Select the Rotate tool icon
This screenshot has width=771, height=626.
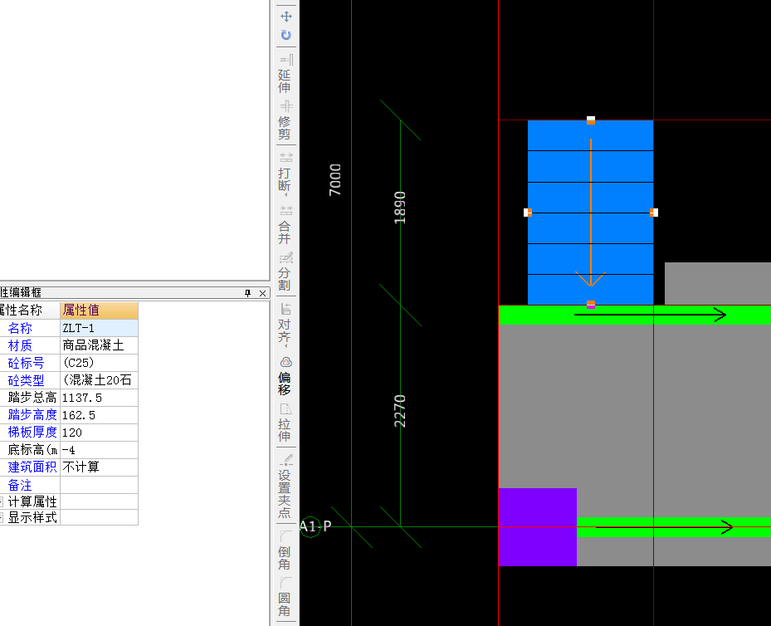tap(286, 35)
